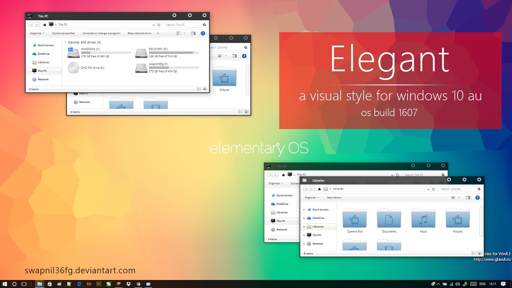Go back in the This PC drives window

[x=32, y=25]
